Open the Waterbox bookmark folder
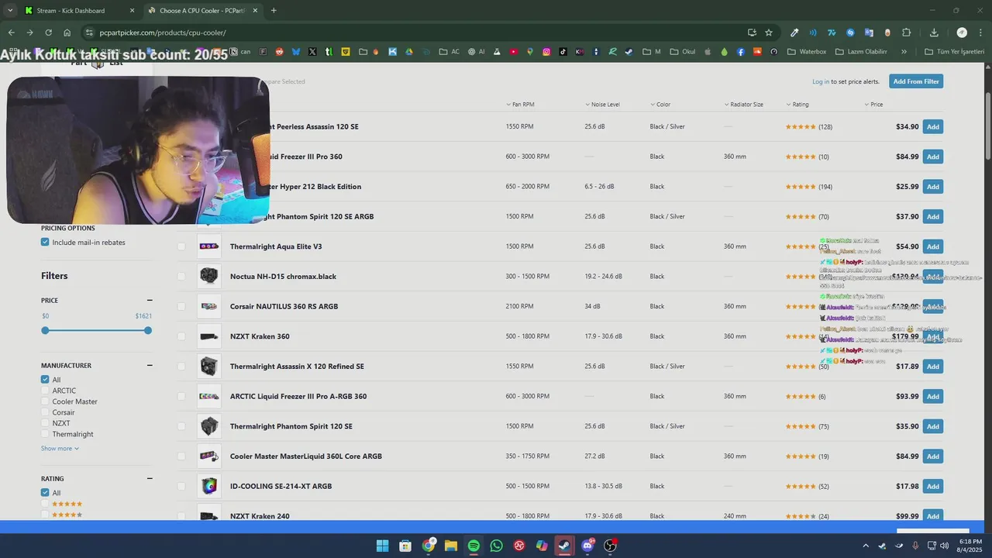992x558 pixels. coord(806,52)
